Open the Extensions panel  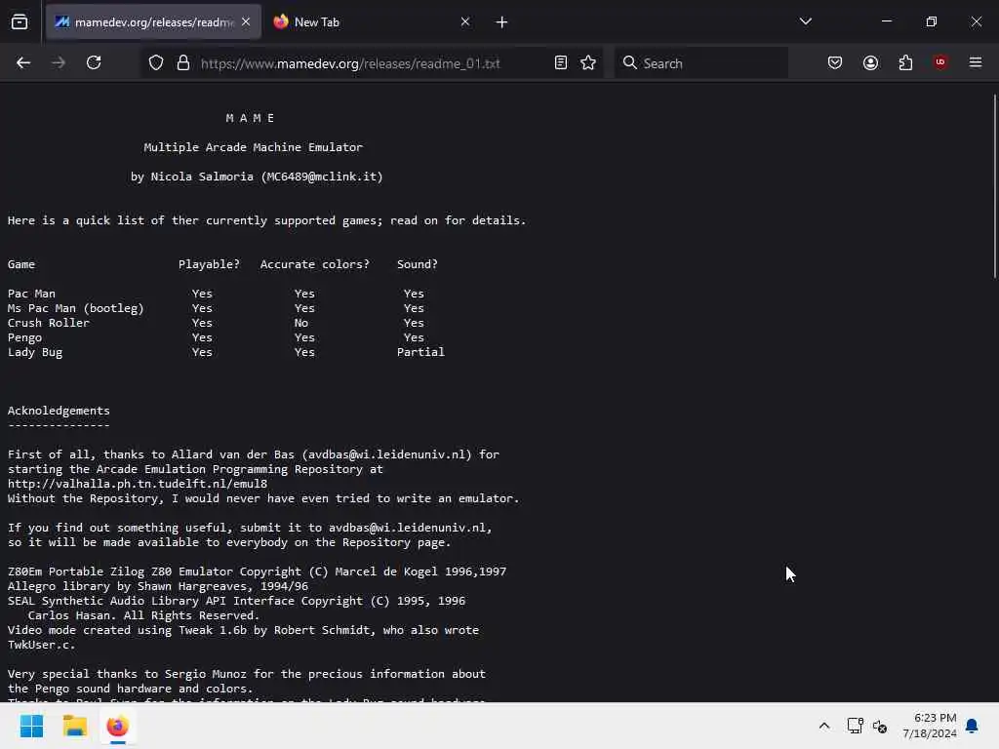click(905, 62)
